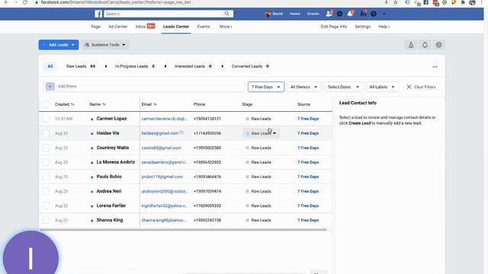The height and width of the screenshot is (274, 488).
Task: Click Create in top bar
Action: point(313,14)
